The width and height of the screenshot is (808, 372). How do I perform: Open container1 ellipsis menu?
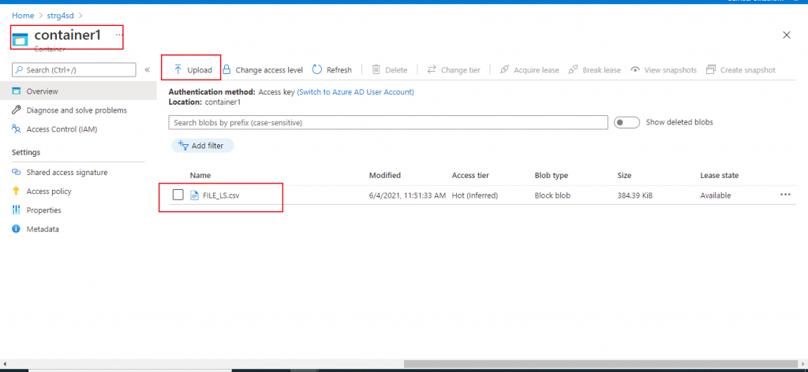pyautogui.click(x=119, y=35)
